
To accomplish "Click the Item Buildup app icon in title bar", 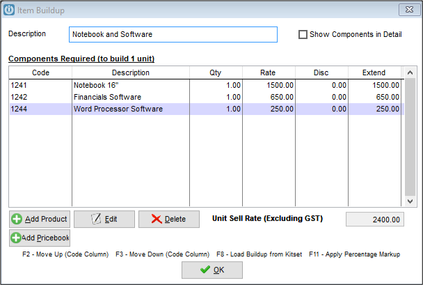I will (x=9, y=10).
